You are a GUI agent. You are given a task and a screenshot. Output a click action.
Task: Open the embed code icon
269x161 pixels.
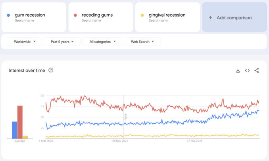click(x=247, y=71)
